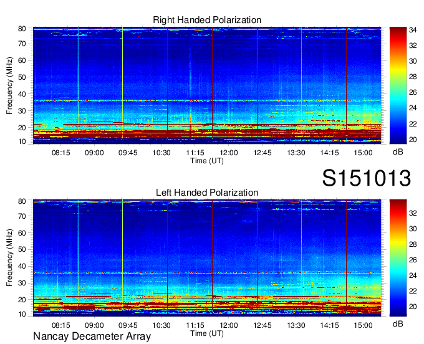The image size is (424, 344).
Task: Click the Right Handed Polarization title
Action: tap(207, 20)
